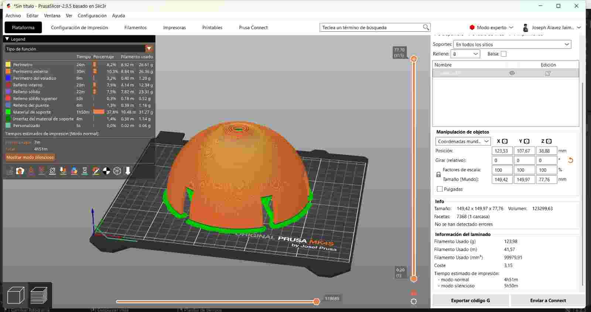Click the lower layer slider thumb
The image size is (591, 312).
414,279
